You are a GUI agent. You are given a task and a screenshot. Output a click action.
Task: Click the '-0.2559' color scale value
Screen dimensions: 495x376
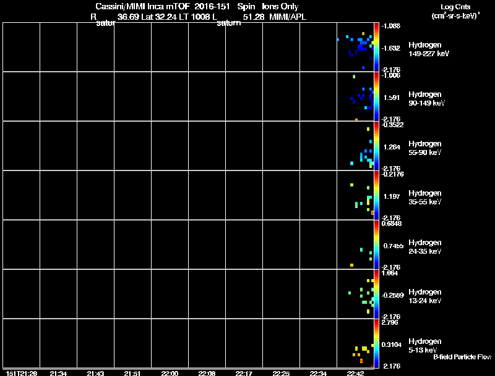pos(393,295)
